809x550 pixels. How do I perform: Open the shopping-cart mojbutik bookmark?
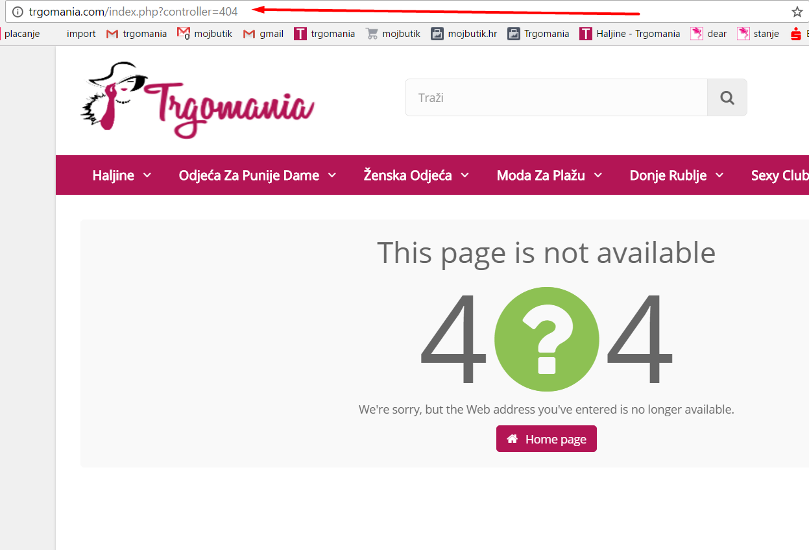click(393, 34)
